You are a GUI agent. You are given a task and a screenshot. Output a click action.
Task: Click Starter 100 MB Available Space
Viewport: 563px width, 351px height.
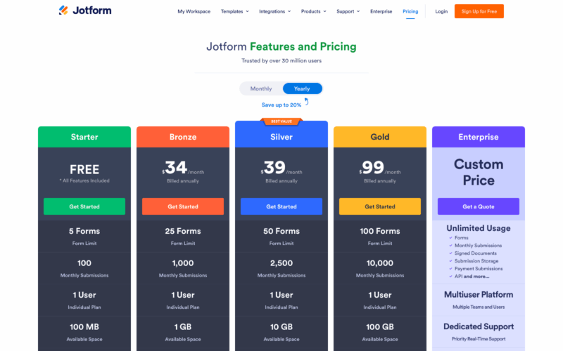pyautogui.click(x=84, y=332)
